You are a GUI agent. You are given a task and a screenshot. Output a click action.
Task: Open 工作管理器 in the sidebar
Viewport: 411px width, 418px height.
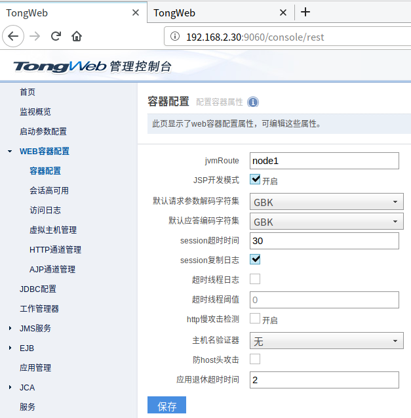39,308
